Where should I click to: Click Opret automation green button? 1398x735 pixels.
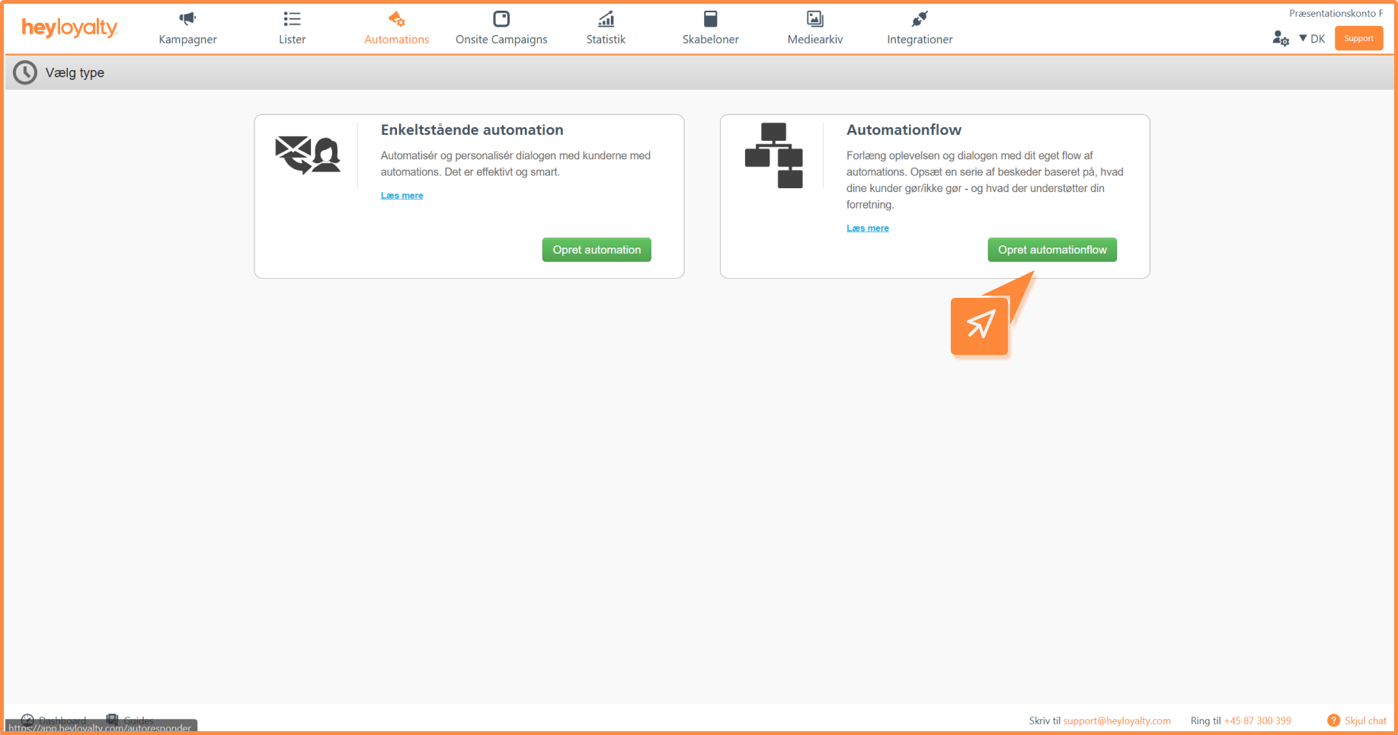597,250
